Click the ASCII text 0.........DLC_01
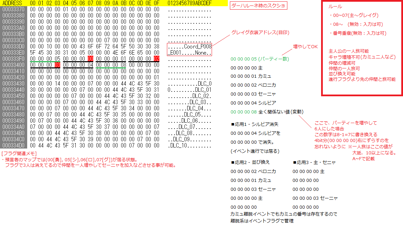403x230 pixels. 190,90
